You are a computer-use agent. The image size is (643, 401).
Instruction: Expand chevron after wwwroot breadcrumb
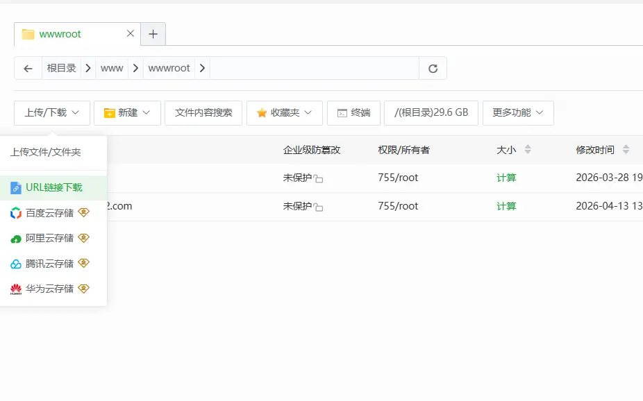tap(202, 68)
